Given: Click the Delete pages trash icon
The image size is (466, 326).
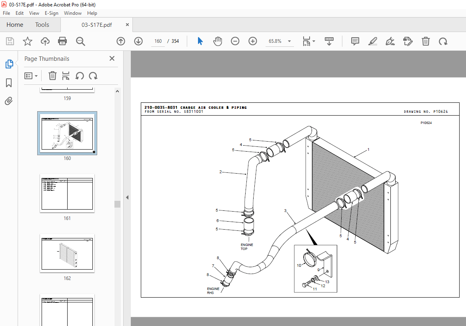Looking at the screenshot, I should click(x=426, y=41).
